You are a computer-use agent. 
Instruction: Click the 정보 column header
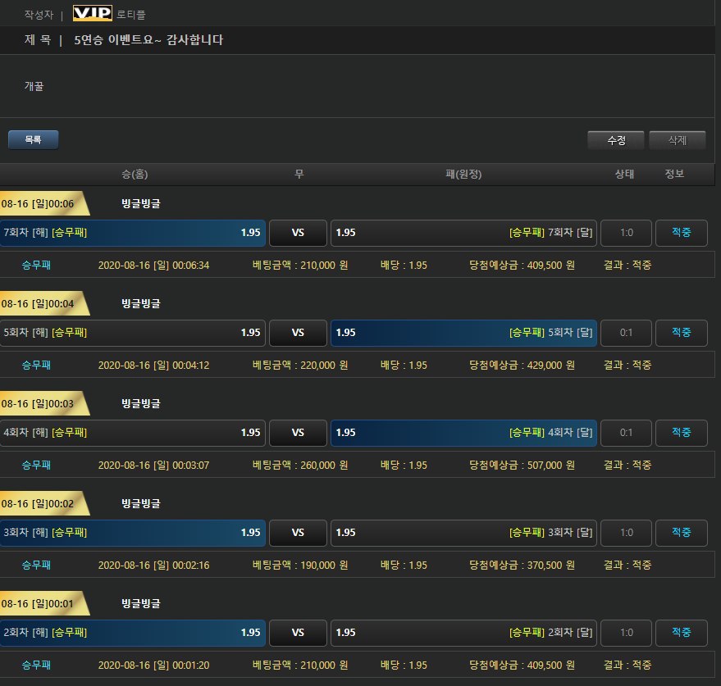coord(674,174)
